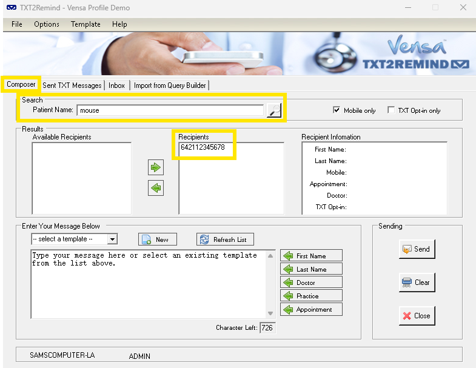Toggle the Mobile only checkbox
This screenshot has height=368, width=476.
[x=337, y=110]
